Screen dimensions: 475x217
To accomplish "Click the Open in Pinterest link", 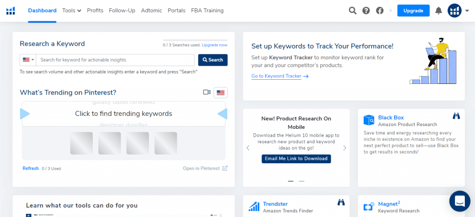I will pos(201,168).
